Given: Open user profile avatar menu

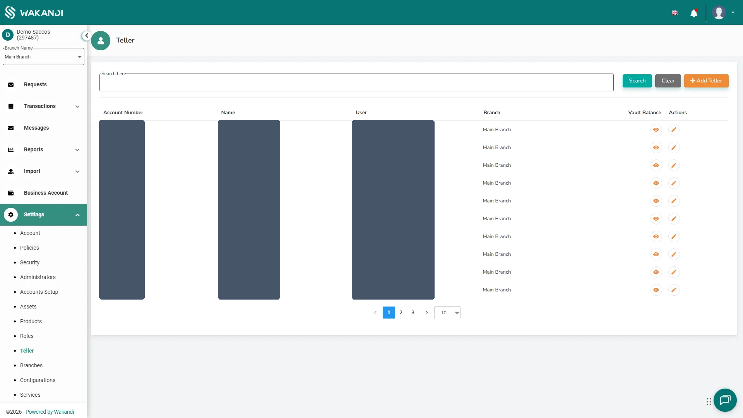Looking at the screenshot, I should point(719,12).
